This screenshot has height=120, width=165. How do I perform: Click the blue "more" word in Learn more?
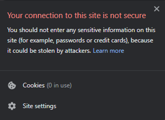117,51
